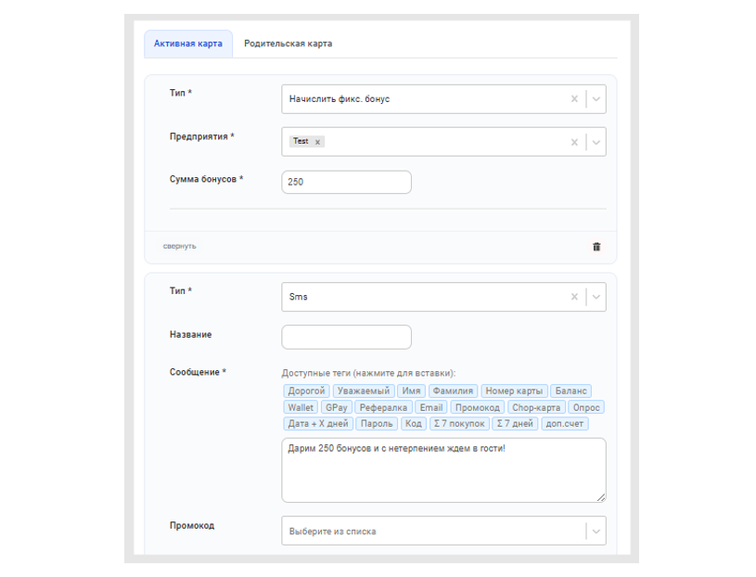Switch to the 'Родительская карта' tab
The width and height of the screenshot is (756, 577).
coord(288,44)
